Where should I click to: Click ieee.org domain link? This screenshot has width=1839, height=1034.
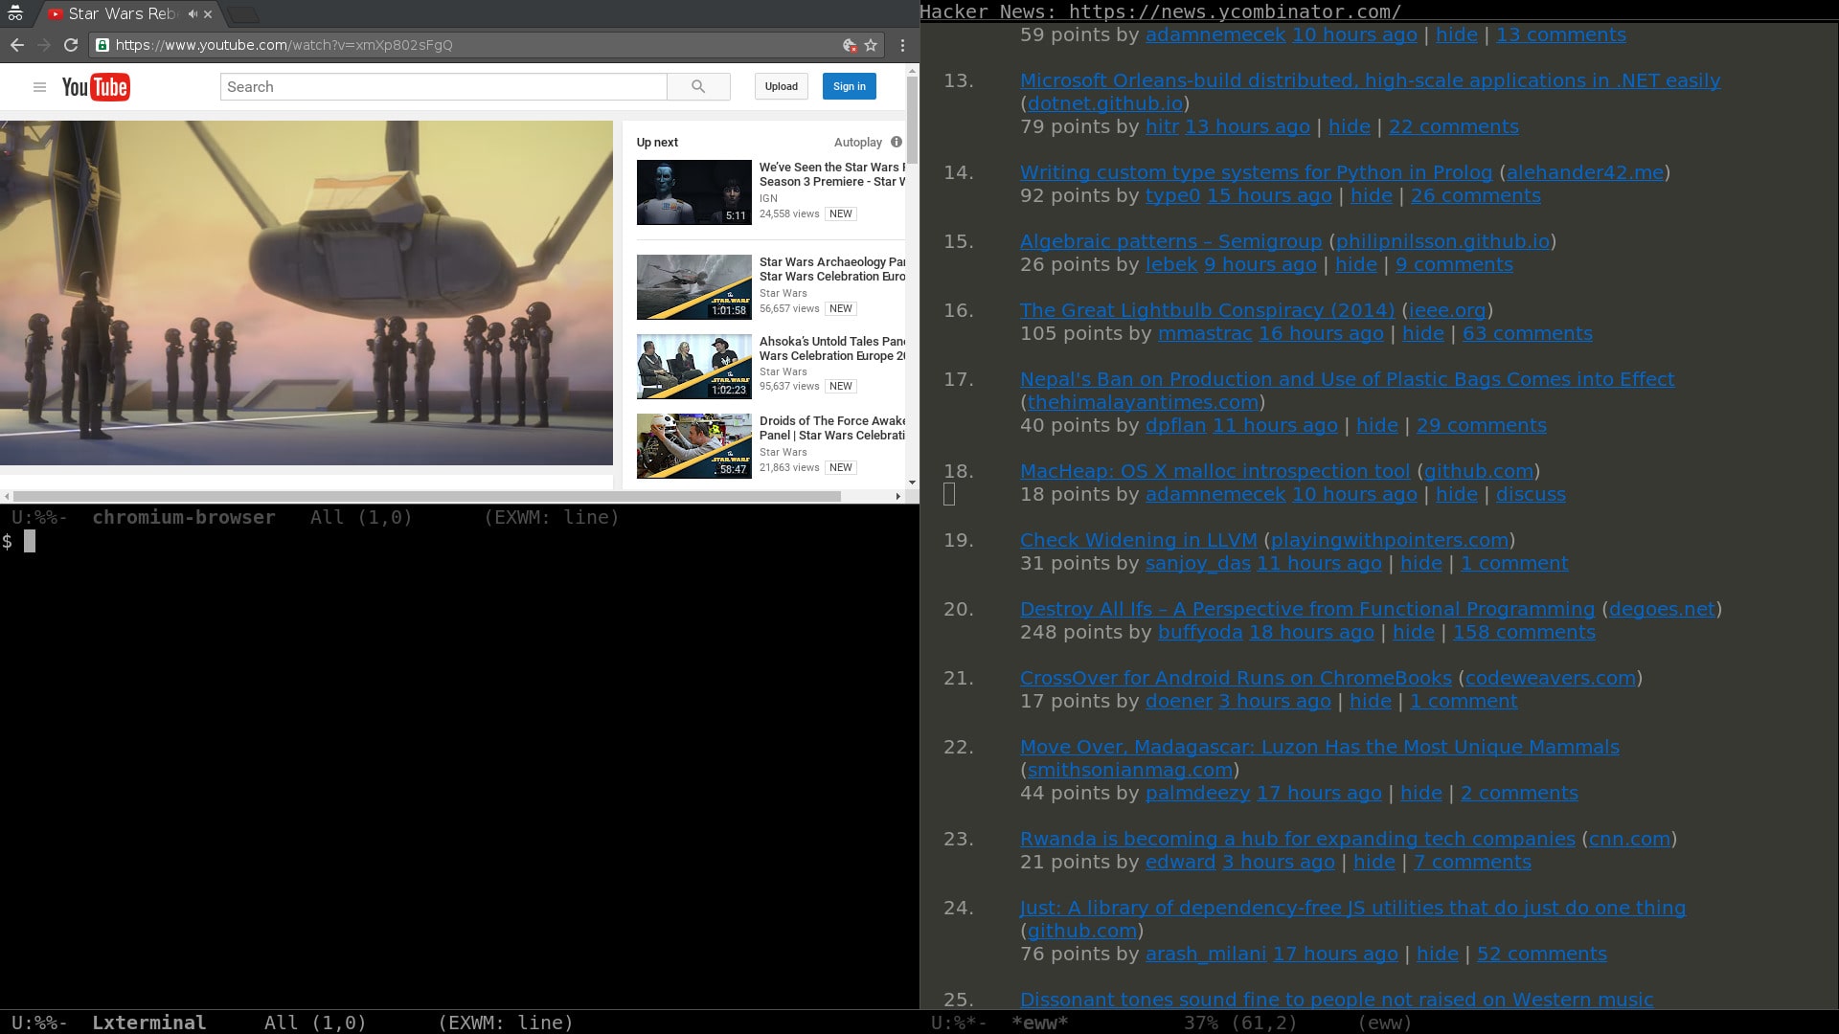(1446, 310)
